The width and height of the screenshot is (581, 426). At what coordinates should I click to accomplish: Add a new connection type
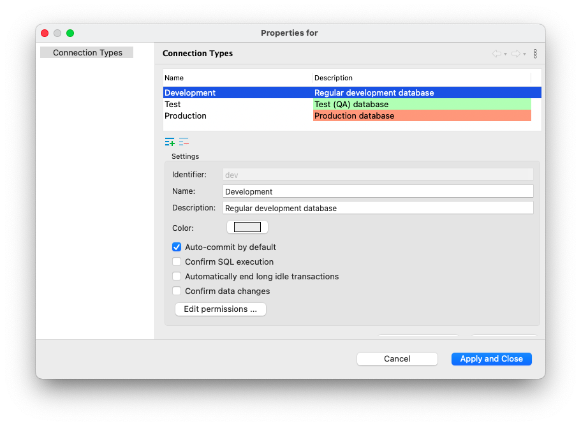[x=170, y=142]
